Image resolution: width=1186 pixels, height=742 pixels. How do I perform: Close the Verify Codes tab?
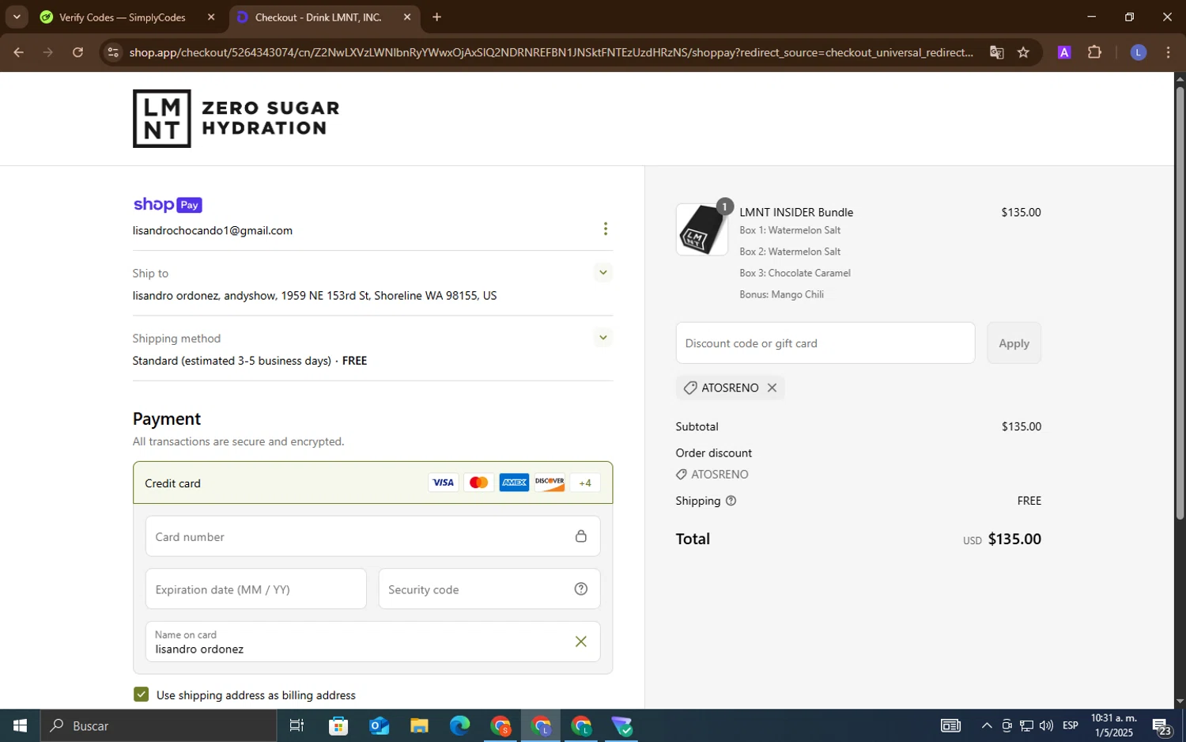click(x=210, y=17)
